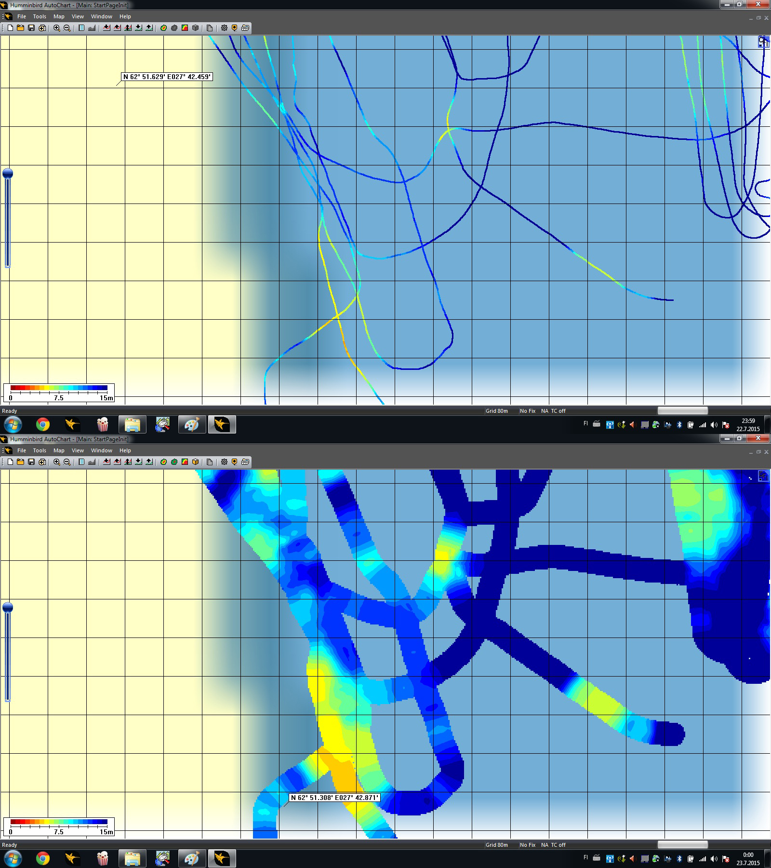The height and width of the screenshot is (868, 771).
Task: Click the yellow waypoint marker icon in bottom toolbar
Action: pyautogui.click(x=235, y=462)
